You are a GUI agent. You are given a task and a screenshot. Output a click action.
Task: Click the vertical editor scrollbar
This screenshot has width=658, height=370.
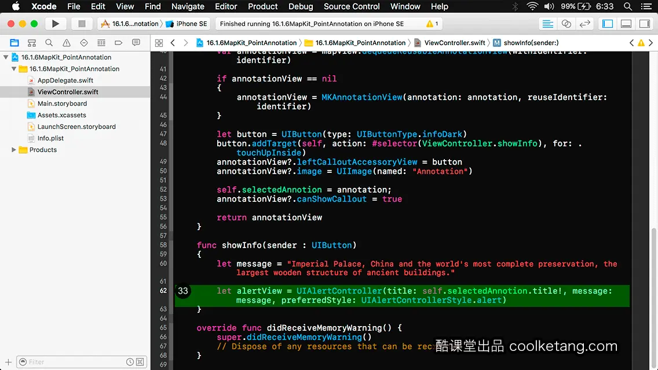click(654, 298)
